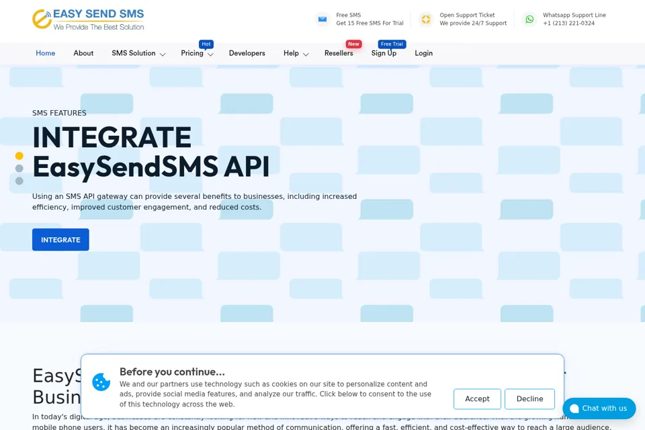Image resolution: width=645 pixels, height=430 pixels.
Task: Click the Free Trial badge above Sign Up
Action: point(392,44)
